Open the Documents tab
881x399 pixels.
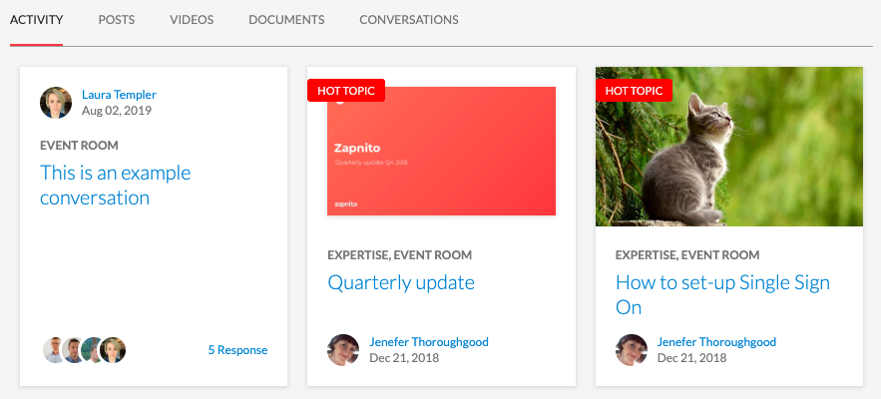pyautogui.click(x=286, y=20)
